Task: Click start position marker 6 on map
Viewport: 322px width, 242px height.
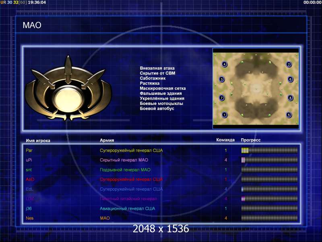Action: [x=290, y=79]
